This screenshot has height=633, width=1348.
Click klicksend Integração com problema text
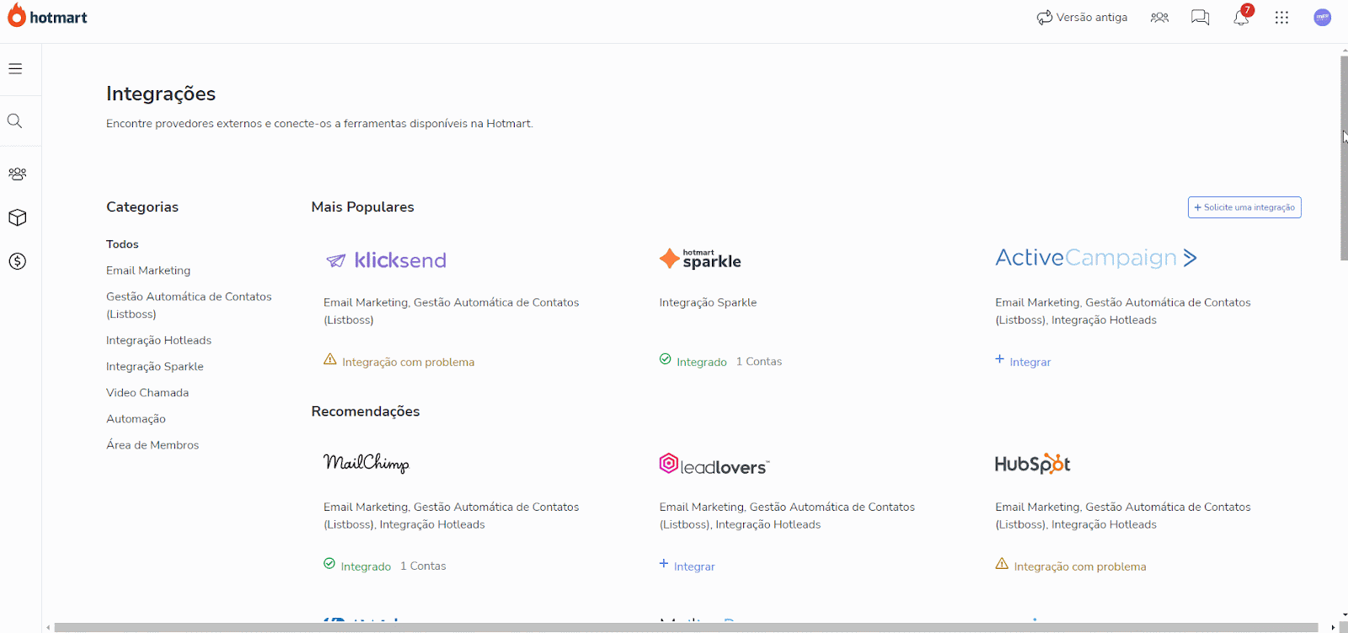[x=409, y=362]
